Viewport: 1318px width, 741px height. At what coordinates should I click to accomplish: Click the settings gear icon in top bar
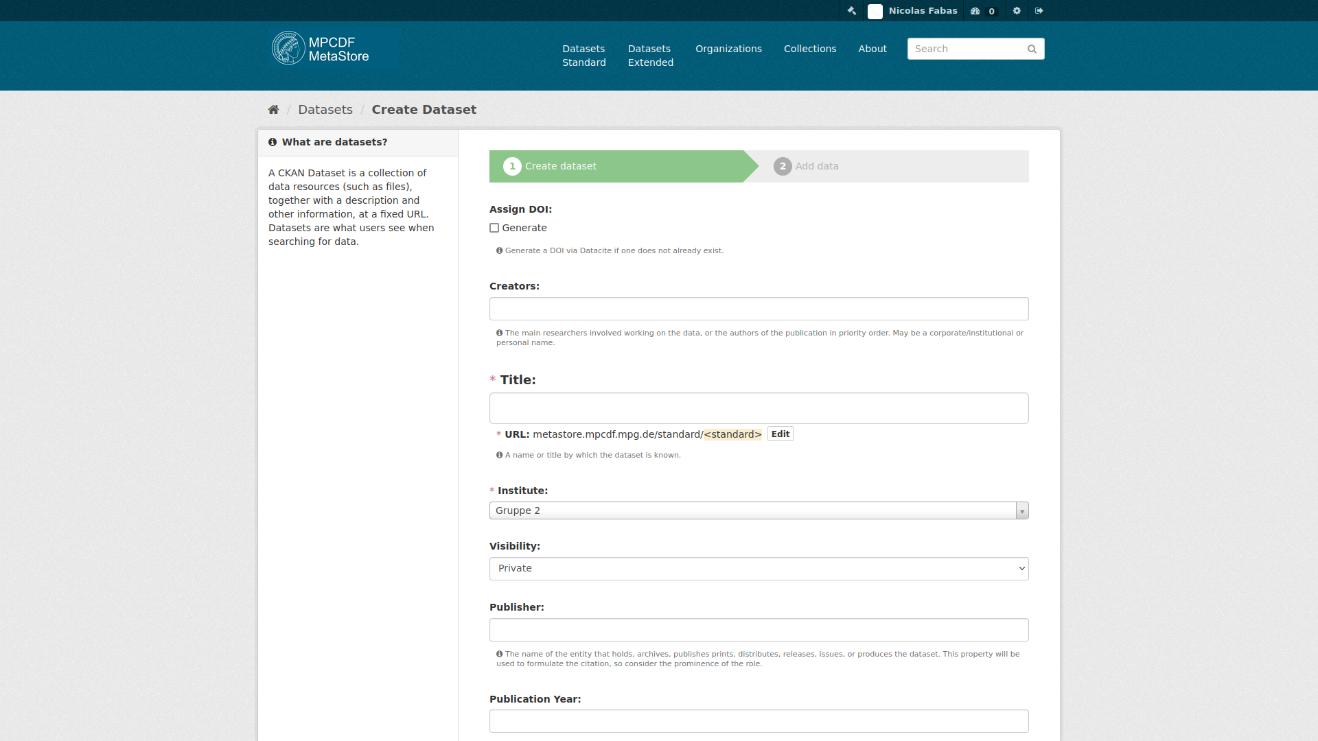[1017, 10]
